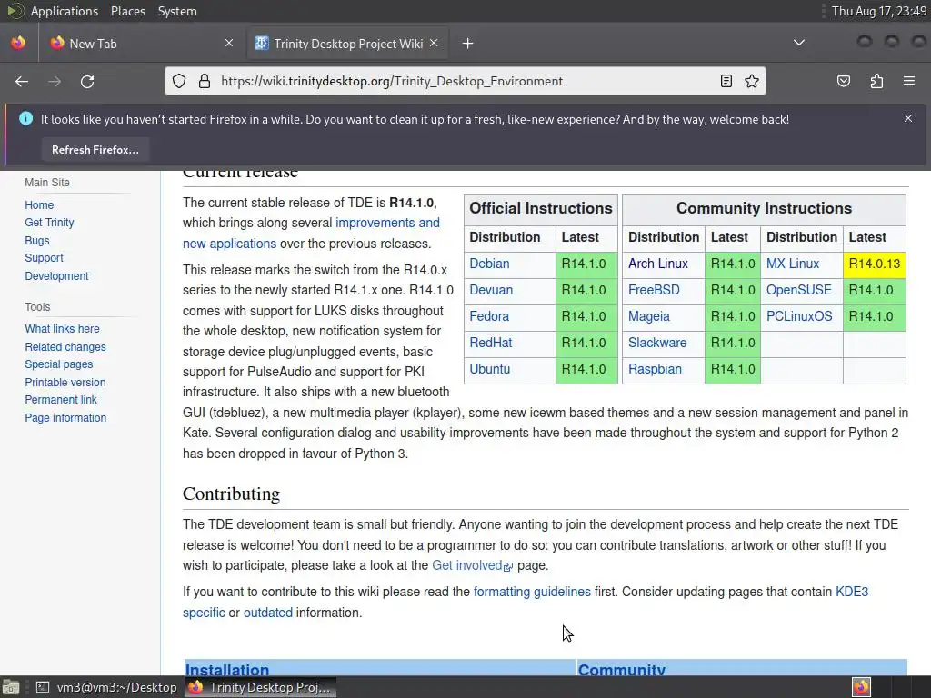Click the Firefox View icon left of the tabs
Viewport: 931px width, 698px height.
18,43
